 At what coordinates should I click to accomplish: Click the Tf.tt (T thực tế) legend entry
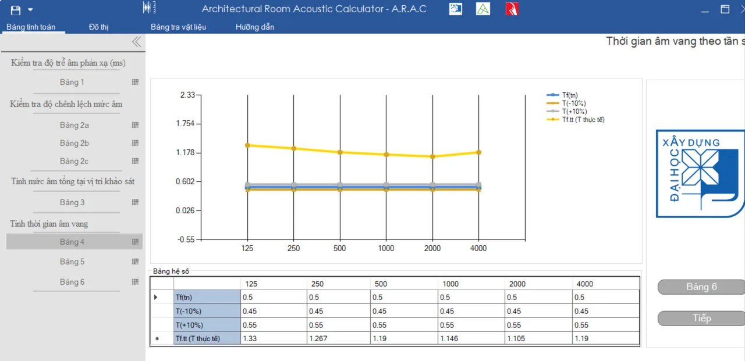tap(576, 120)
